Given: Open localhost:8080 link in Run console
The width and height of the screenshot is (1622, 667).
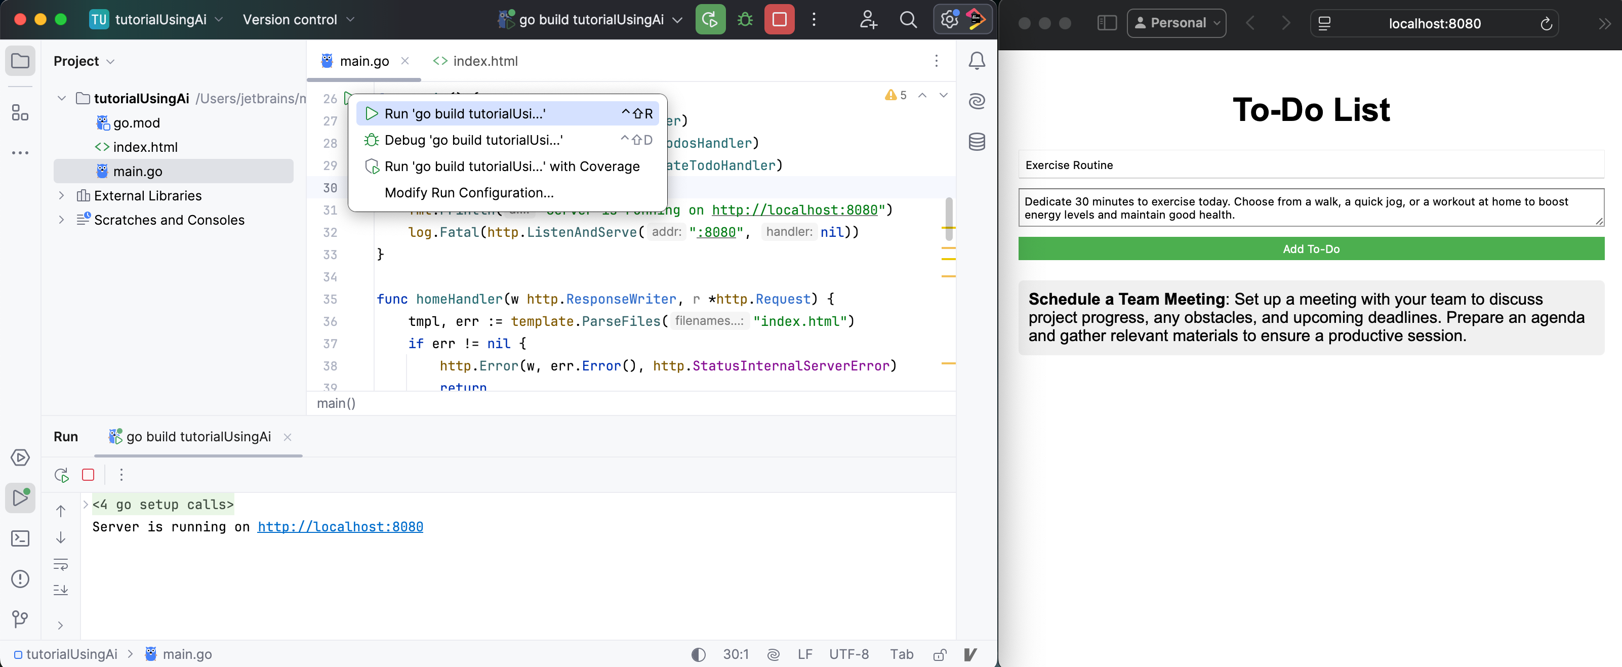Looking at the screenshot, I should coord(340,527).
